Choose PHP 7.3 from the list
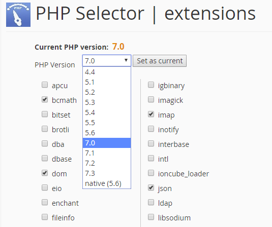The image size is (272, 227). point(107,173)
